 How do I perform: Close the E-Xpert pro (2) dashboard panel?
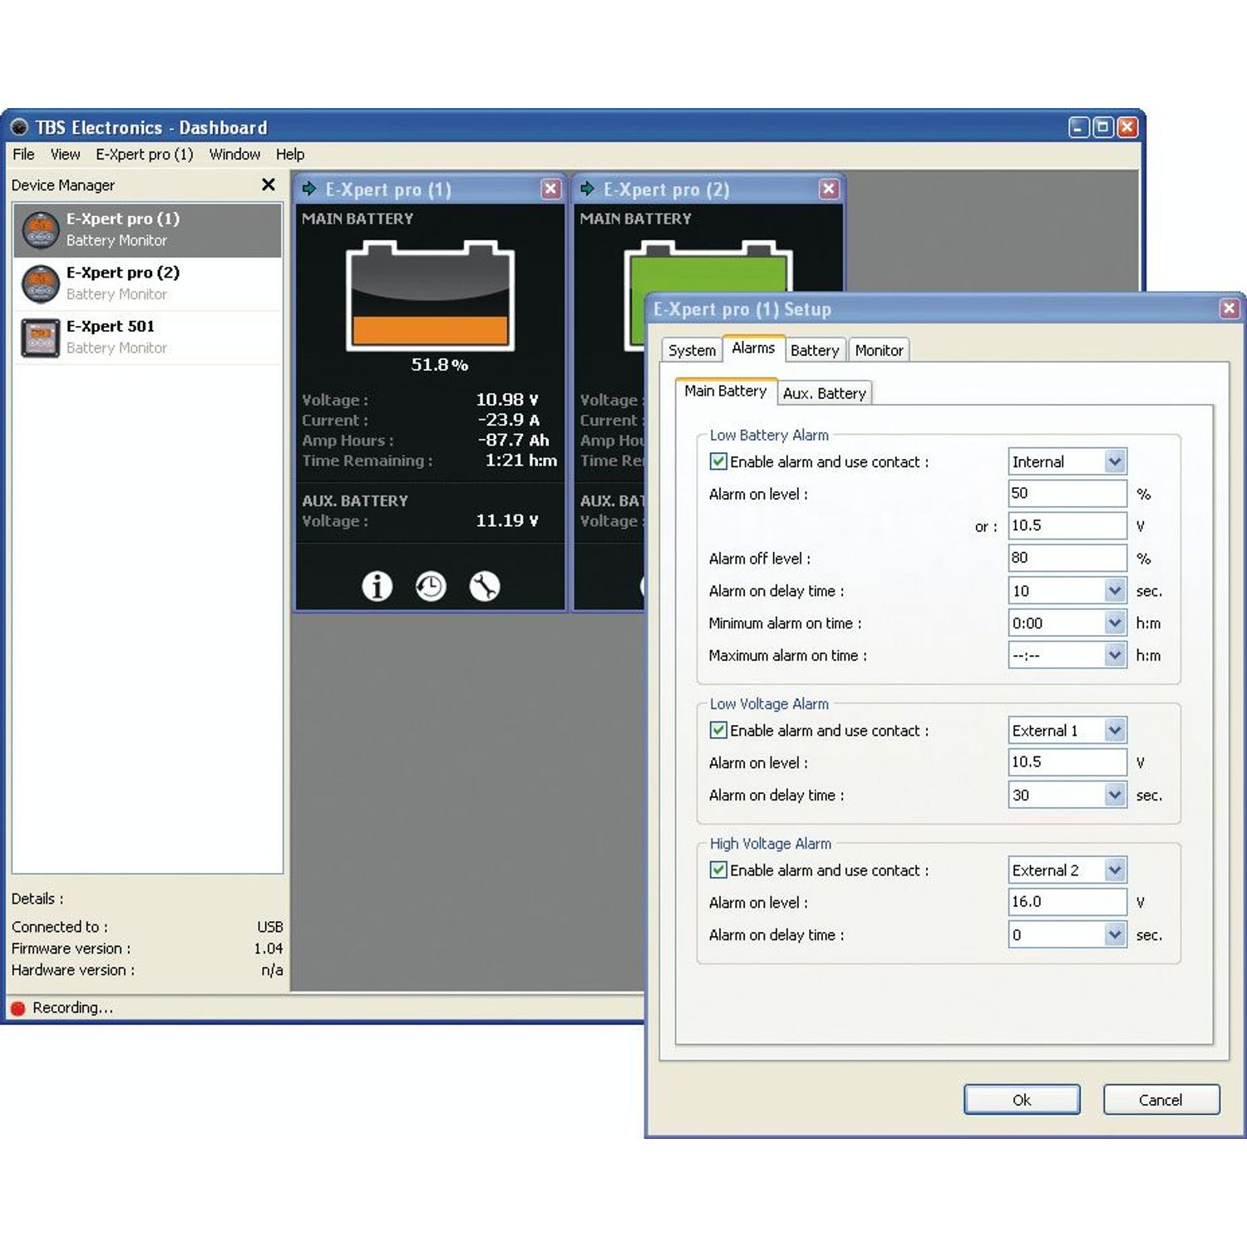[x=829, y=189]
